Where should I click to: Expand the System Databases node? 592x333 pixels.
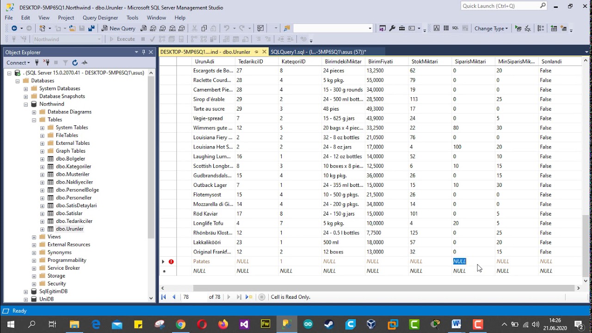pyautogui.click(x=26, y=88)
